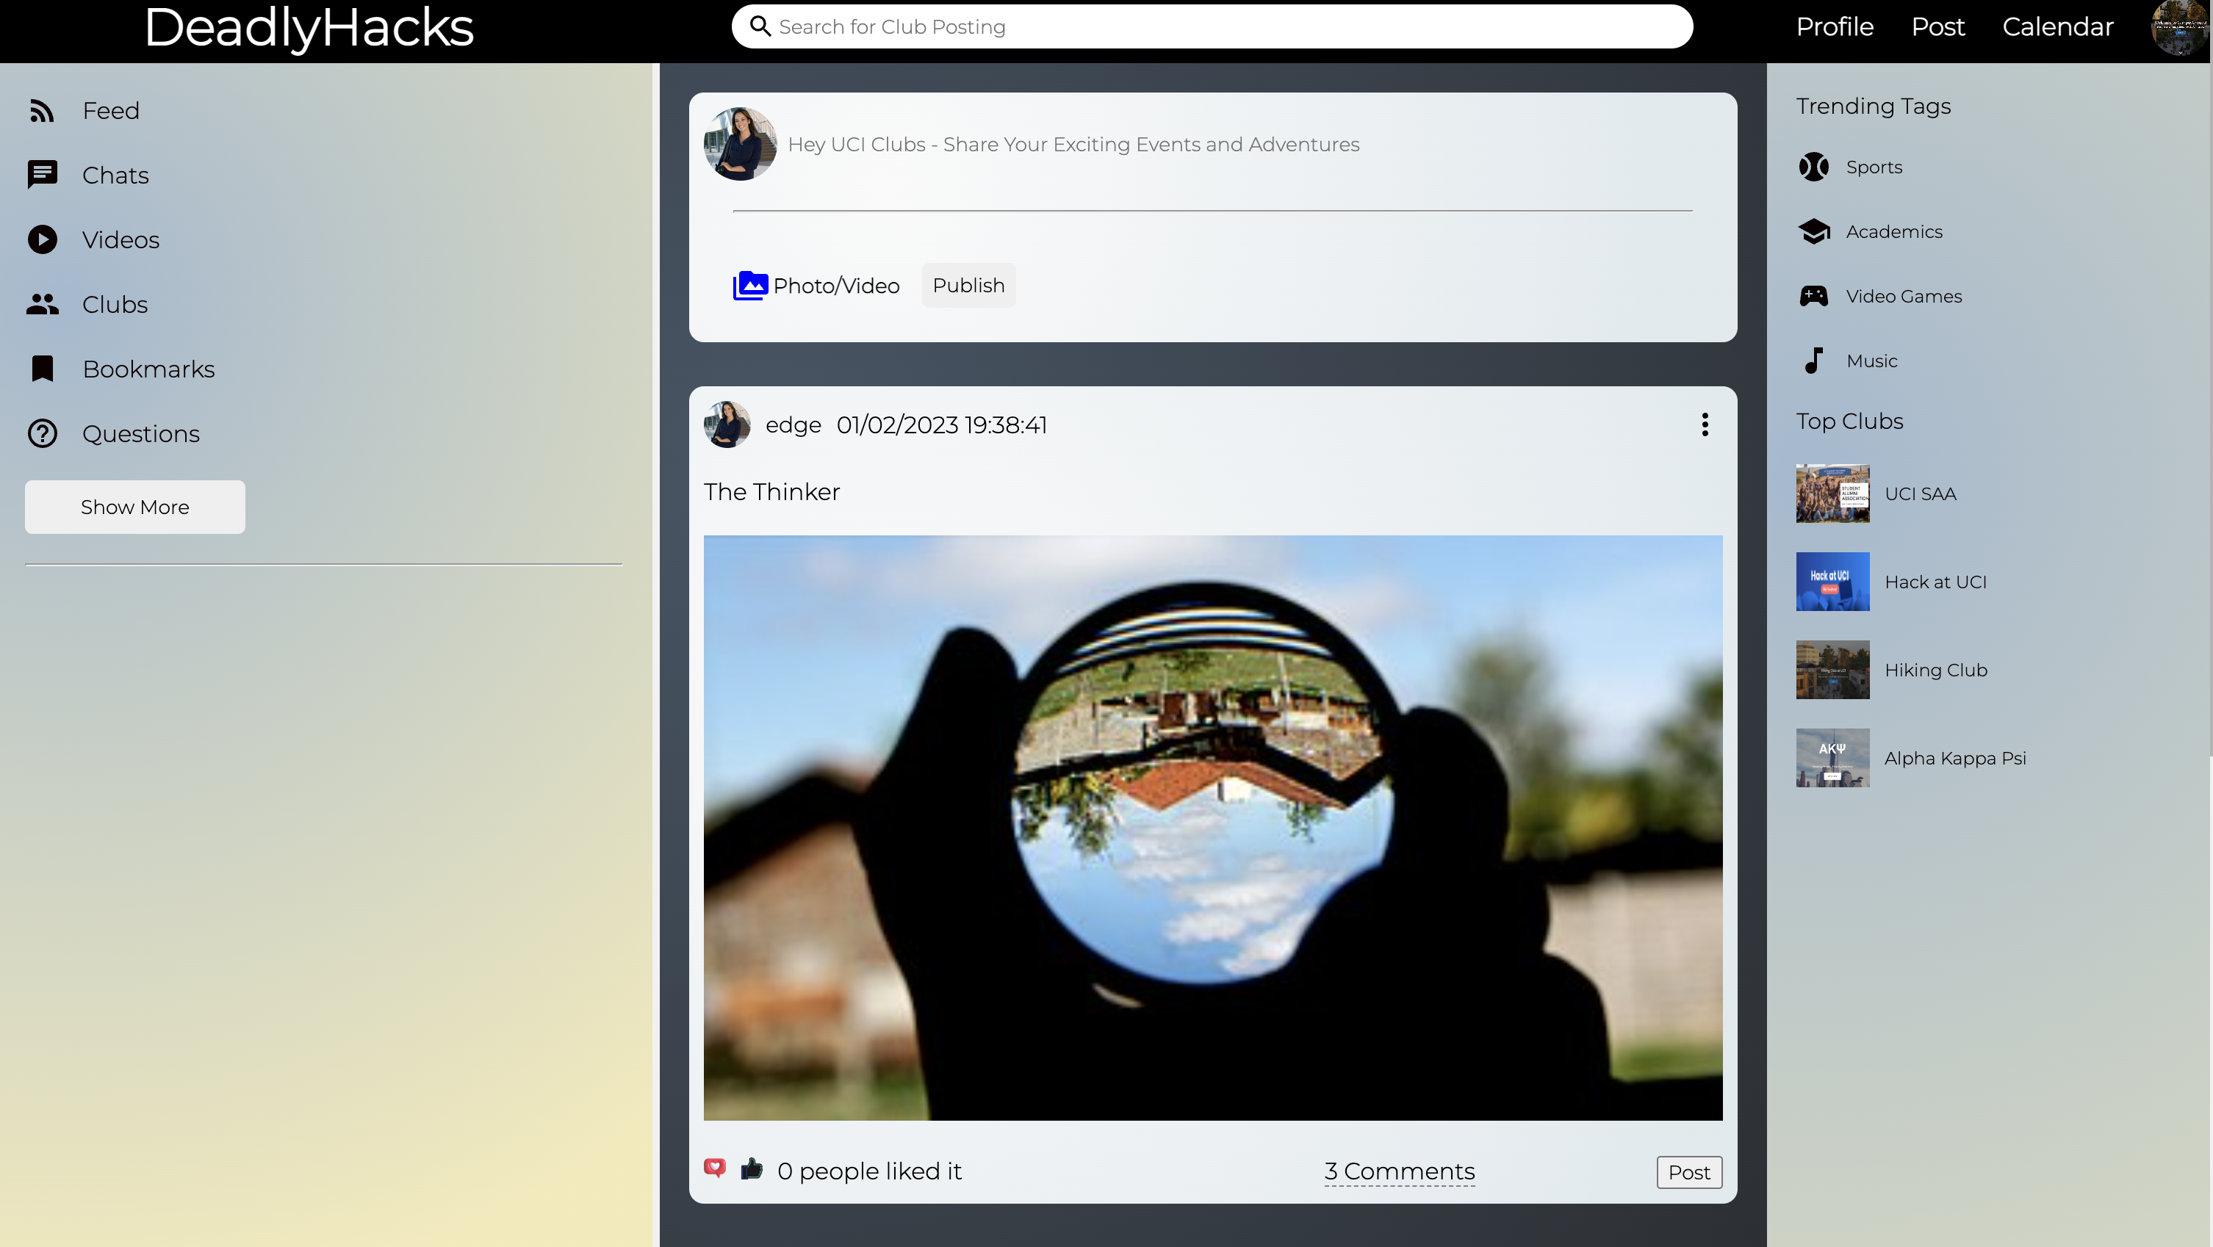Open the Hack at UCI club thumbnail
Screen dimensions: 2213x1247
pos(1832,582)
